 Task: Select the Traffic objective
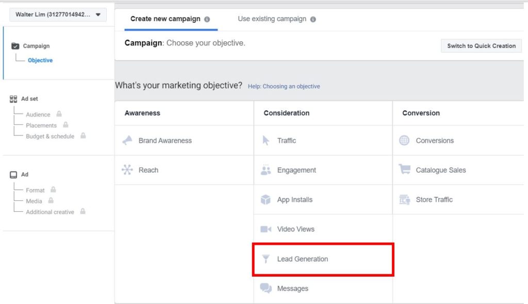coord(287,140)
